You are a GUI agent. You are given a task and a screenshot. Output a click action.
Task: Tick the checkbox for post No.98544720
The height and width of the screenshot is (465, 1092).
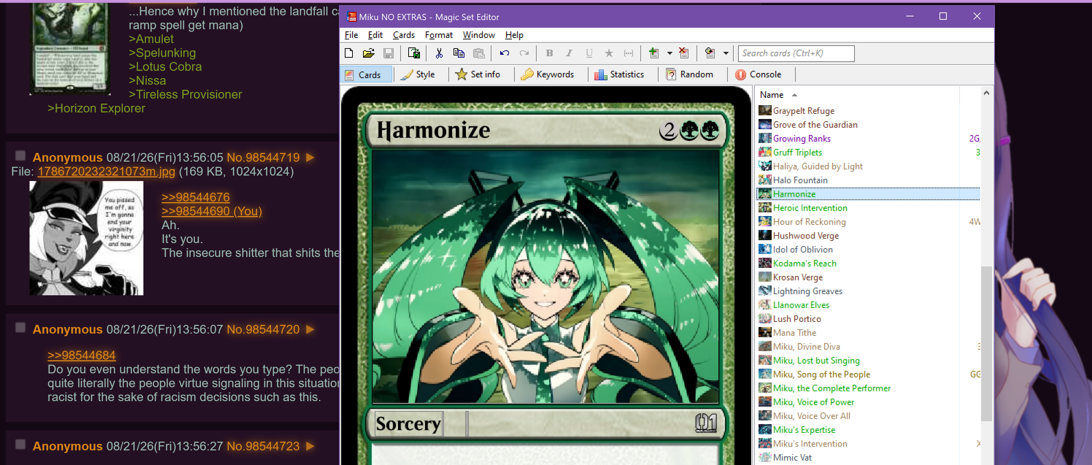[x=20, y=327]
